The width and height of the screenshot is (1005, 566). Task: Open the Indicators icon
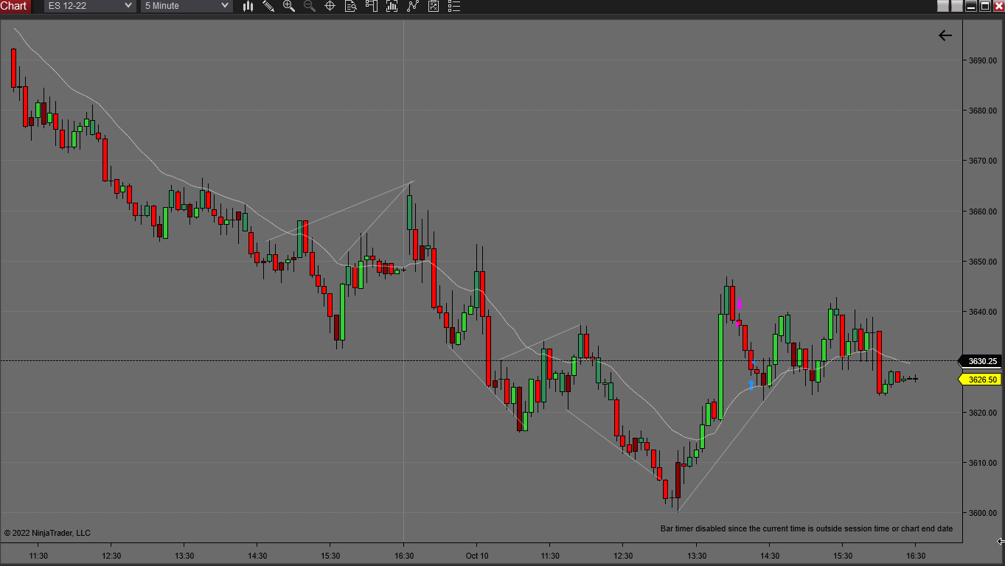coord(413,6)
